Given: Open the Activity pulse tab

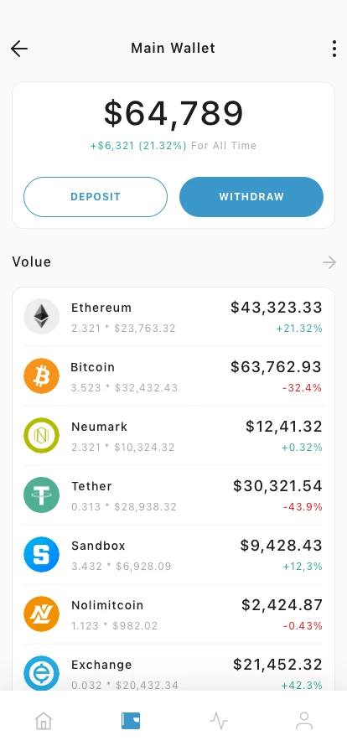Looking at the screenshot, I should click(219, 721).
